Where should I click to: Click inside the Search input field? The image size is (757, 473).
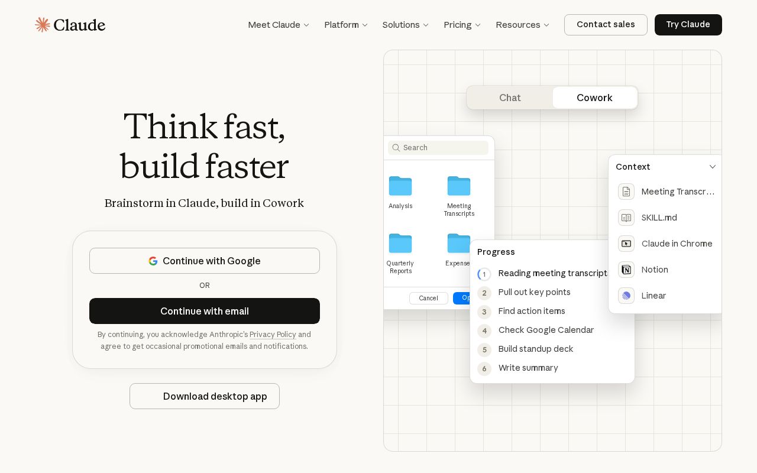pyautogui.click(x=444, y=148)
